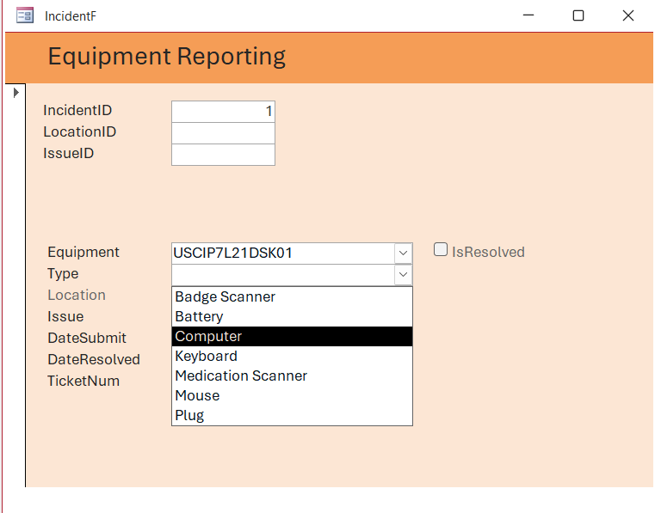Click the IncidentID field showing 1
This screenshot has width=655, height=513.
coord(223,112)
